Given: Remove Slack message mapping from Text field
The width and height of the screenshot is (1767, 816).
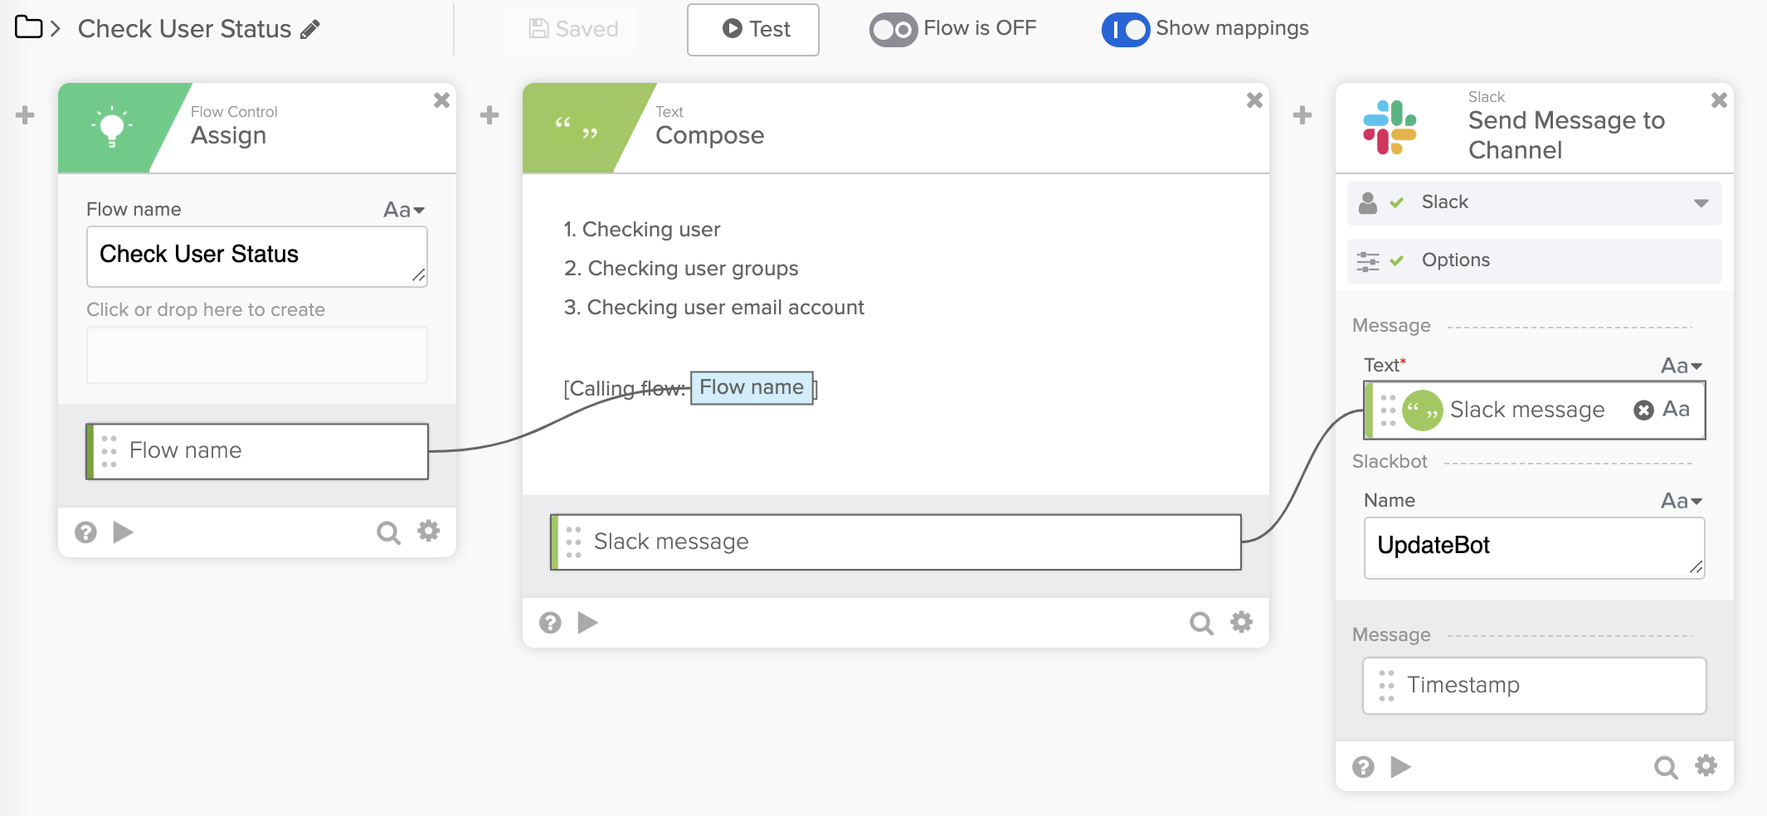Looking at the screenshot, I should (1643, 410).
